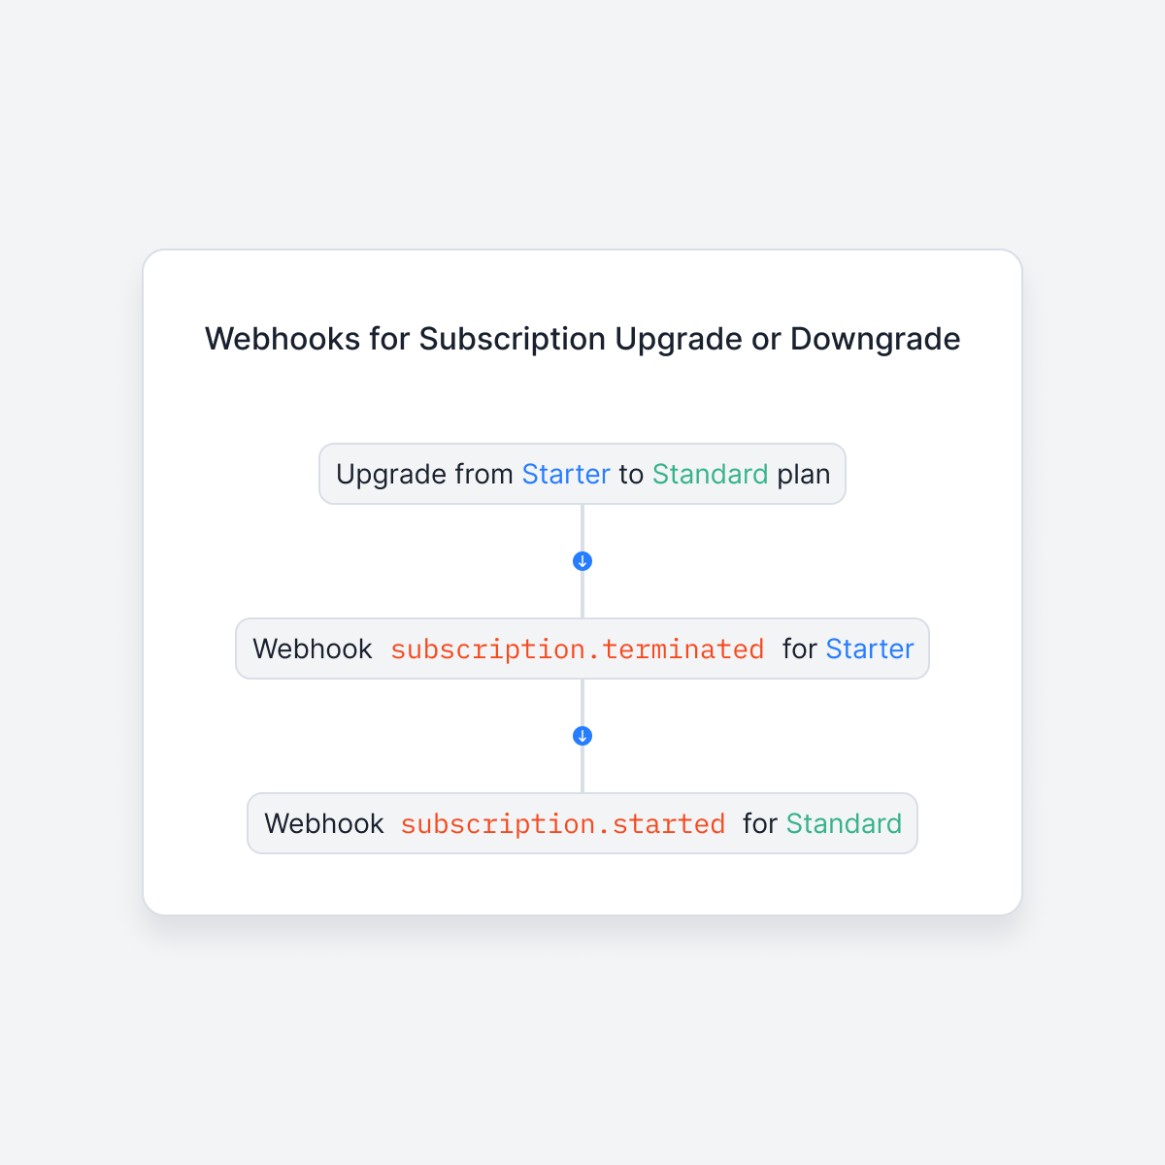Click the down arrow icon below the Upgrade box

click(x=582, y=561)
